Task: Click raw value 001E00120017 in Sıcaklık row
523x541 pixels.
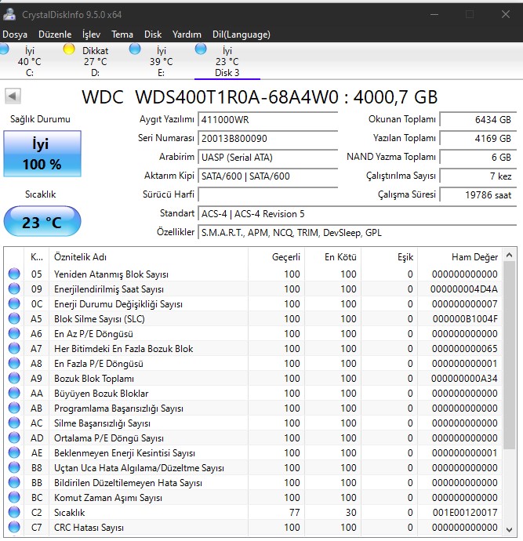Action: point(465,513)
